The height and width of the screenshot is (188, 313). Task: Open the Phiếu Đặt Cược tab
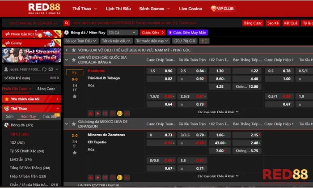(17, 89)
